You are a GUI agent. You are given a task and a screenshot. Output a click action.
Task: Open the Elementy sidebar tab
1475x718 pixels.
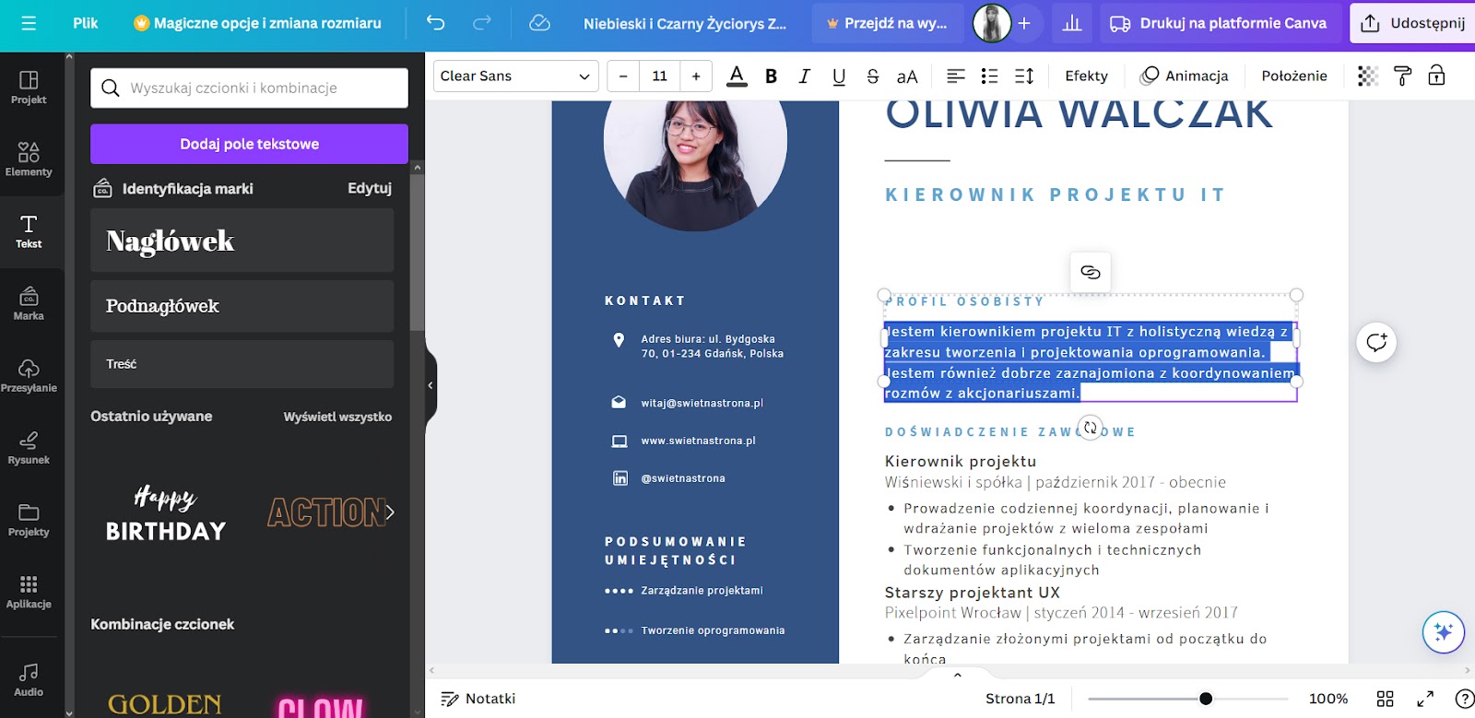tap(29, 159)
